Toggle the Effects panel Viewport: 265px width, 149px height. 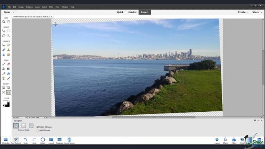click(225, 141)
